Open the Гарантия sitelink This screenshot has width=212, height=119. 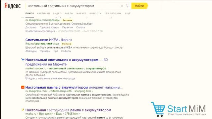[68, 27]
